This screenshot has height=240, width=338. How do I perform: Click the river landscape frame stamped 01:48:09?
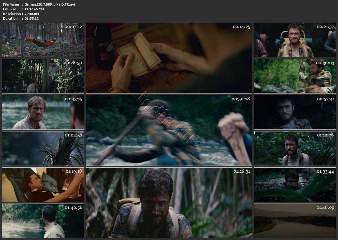[x=295, y=221]
